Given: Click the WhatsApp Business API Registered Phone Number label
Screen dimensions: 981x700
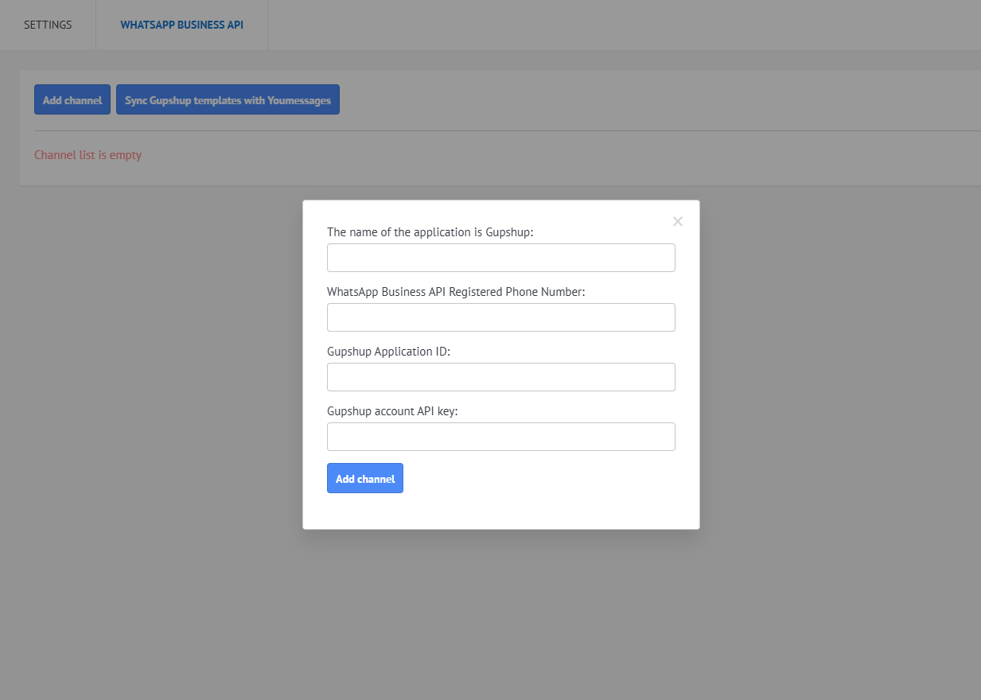Looking at the screenshot, I should click(x=456, y=292).
